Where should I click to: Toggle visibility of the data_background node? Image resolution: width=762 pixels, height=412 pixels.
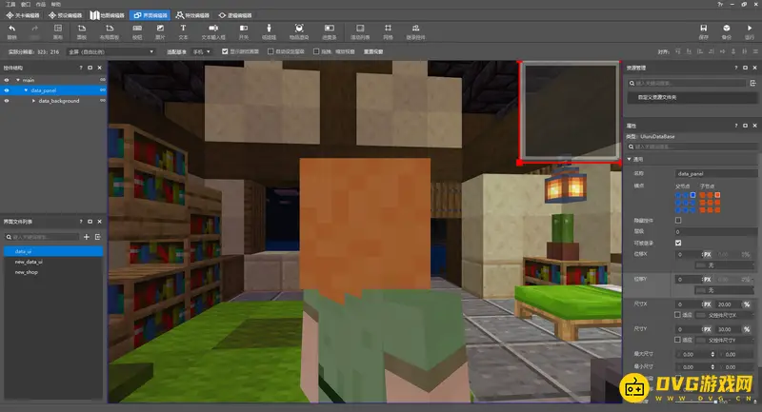click(7, 101)
